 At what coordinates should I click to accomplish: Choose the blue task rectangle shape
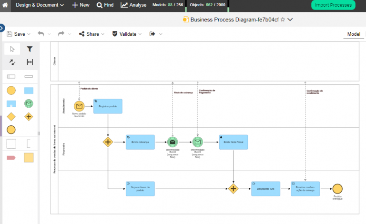[x=29, y=91]
